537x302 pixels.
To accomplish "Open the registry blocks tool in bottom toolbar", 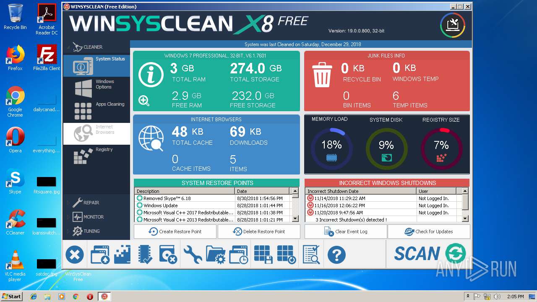I will pos(122,255).
